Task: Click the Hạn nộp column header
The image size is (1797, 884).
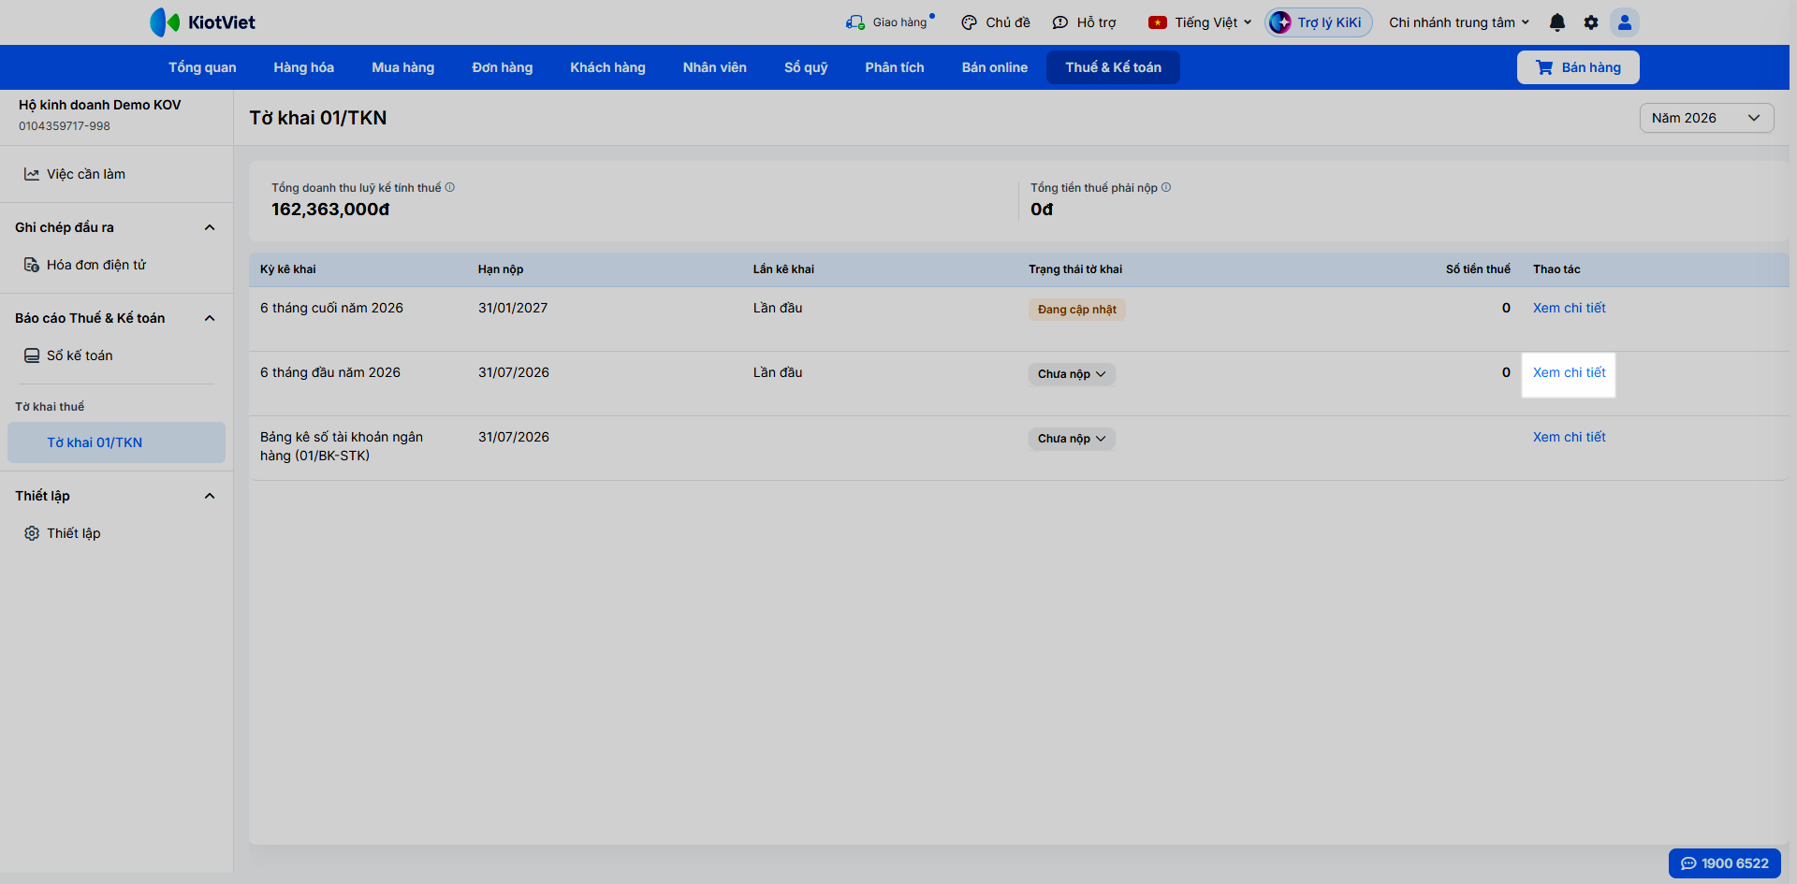Action: [501, 269]
